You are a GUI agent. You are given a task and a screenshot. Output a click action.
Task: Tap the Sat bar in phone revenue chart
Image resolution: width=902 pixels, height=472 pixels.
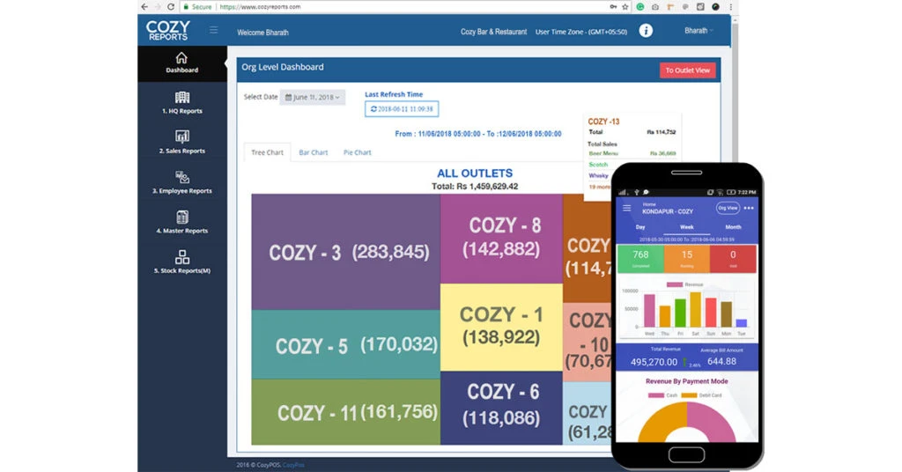(x=696, y=309)
